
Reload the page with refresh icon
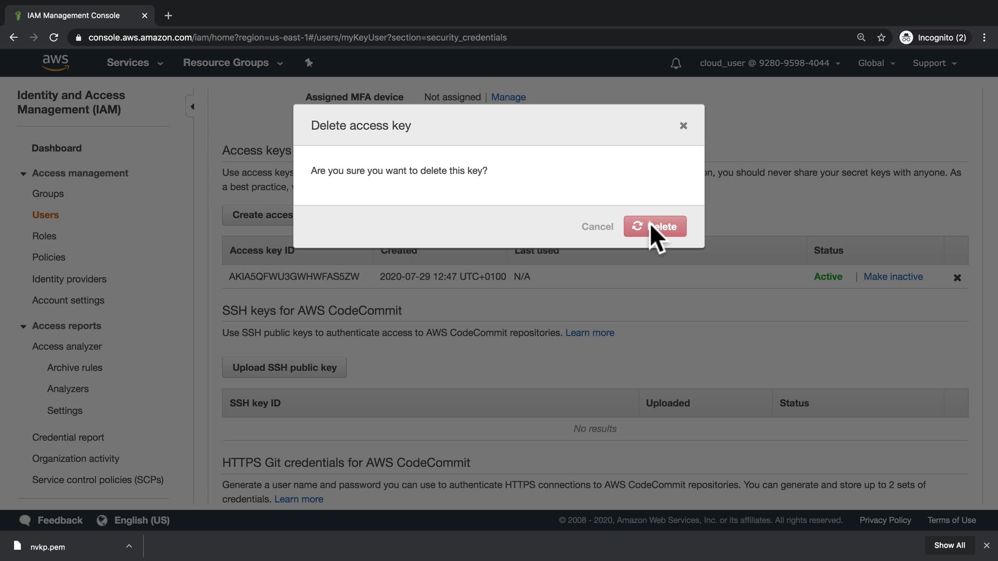pos(54,37)
